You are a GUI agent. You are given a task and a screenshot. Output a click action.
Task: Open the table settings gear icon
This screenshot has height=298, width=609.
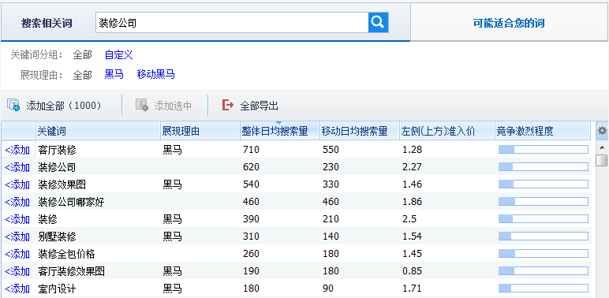[x=602, y=131]
